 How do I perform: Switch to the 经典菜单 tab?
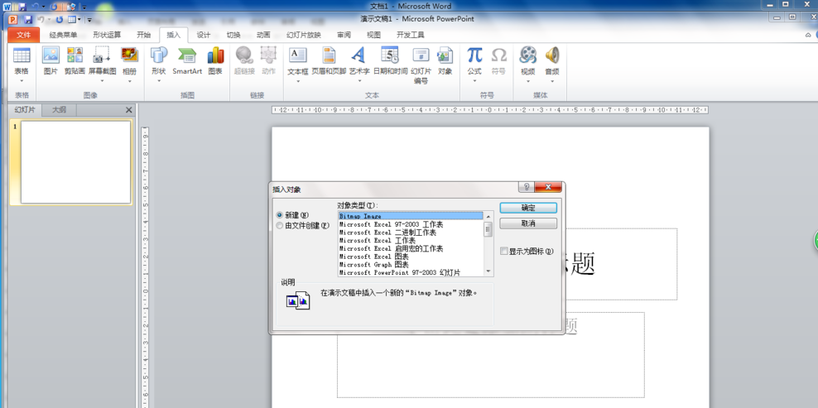point(63,35)
